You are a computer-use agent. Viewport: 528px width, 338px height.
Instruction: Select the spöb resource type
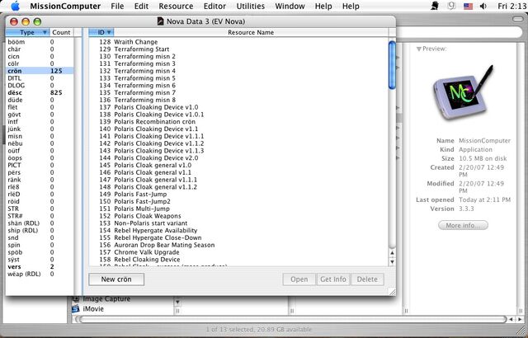[x=40, y=252]
